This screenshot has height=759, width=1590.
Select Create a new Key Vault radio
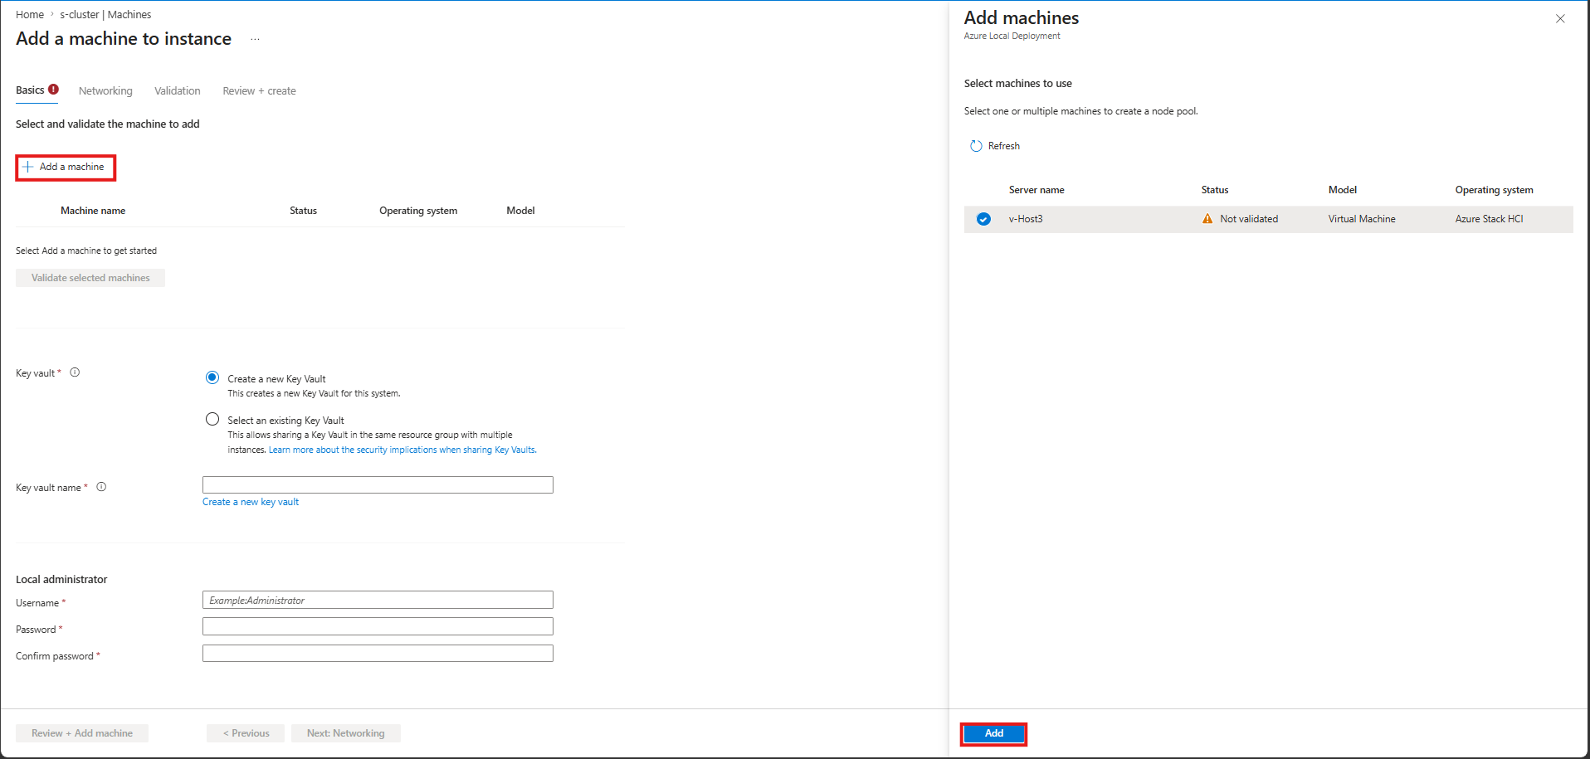point(212,377)
